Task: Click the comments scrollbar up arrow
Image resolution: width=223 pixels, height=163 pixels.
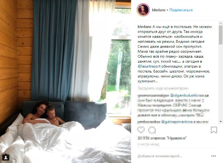Action: [x=221, y=23]
